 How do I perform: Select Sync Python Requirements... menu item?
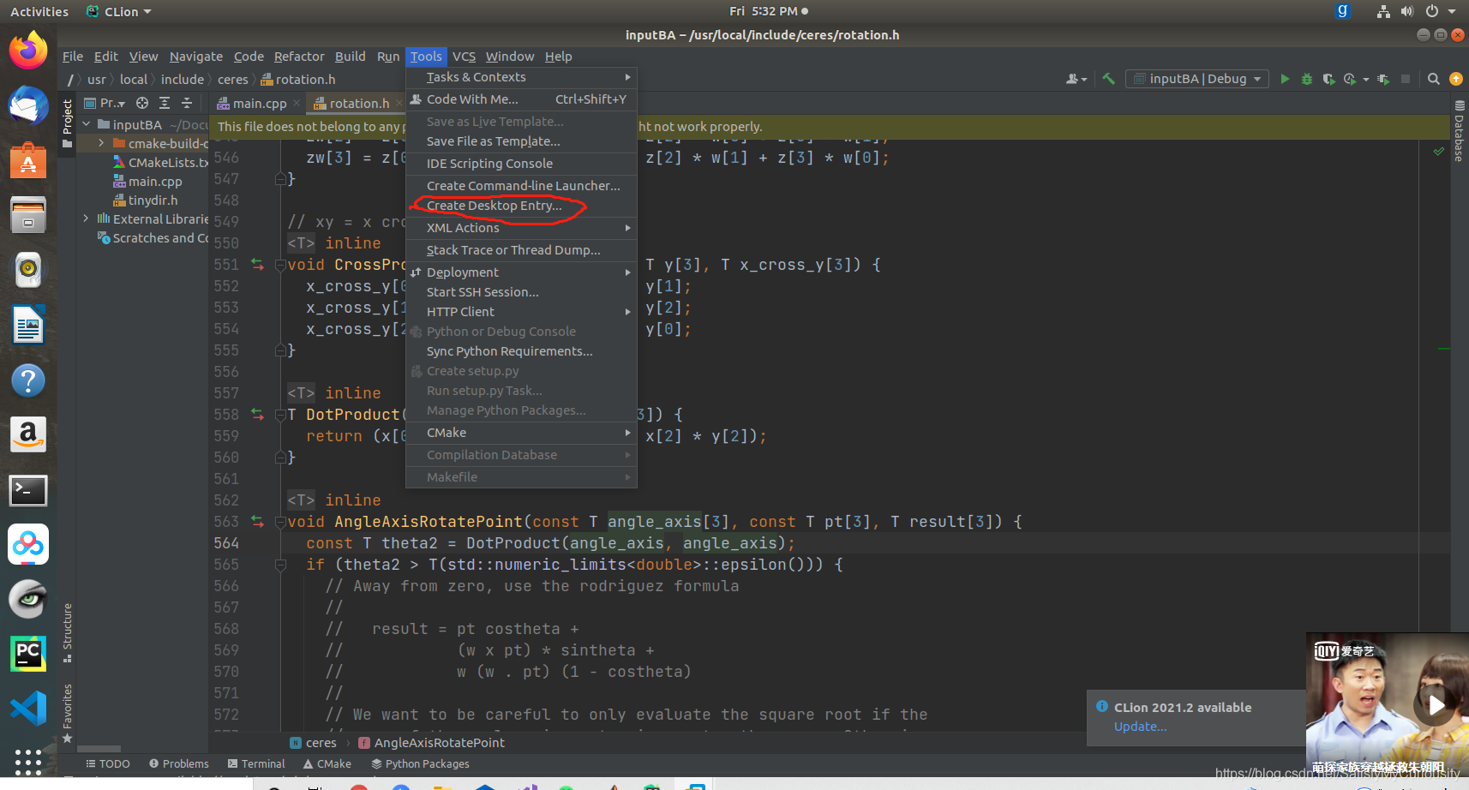(x=521, y=351)
